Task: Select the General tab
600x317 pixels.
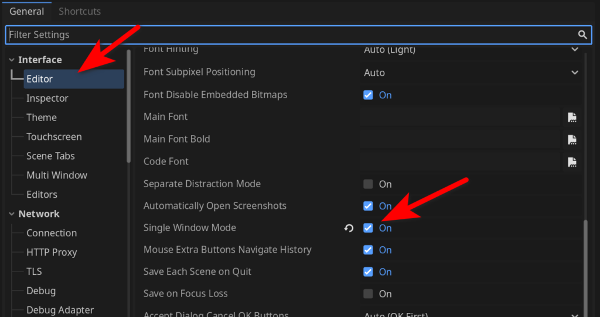Action: pyautogui.click(x=26, y=11)
